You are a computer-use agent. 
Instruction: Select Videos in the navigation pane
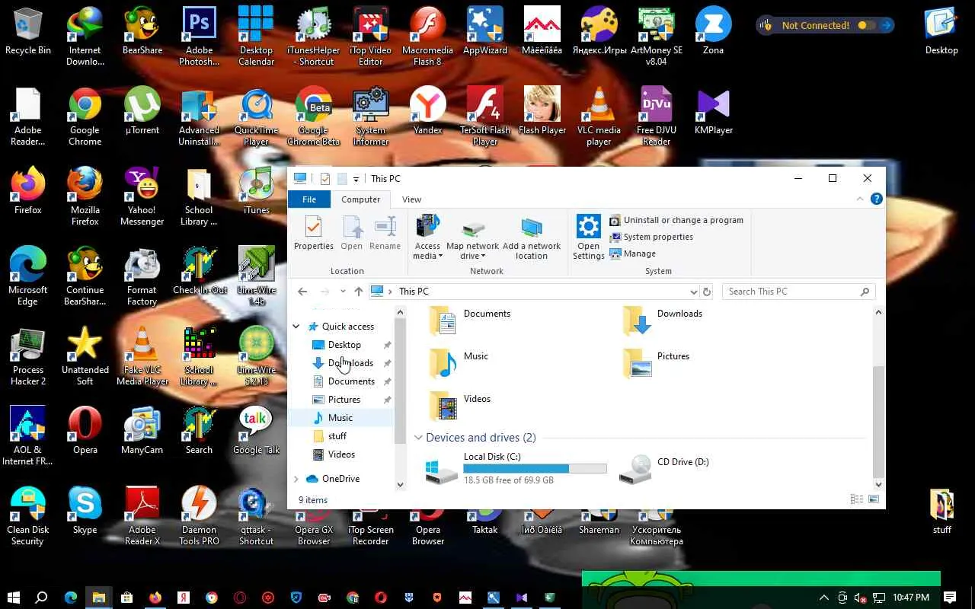tap(341, 454)
